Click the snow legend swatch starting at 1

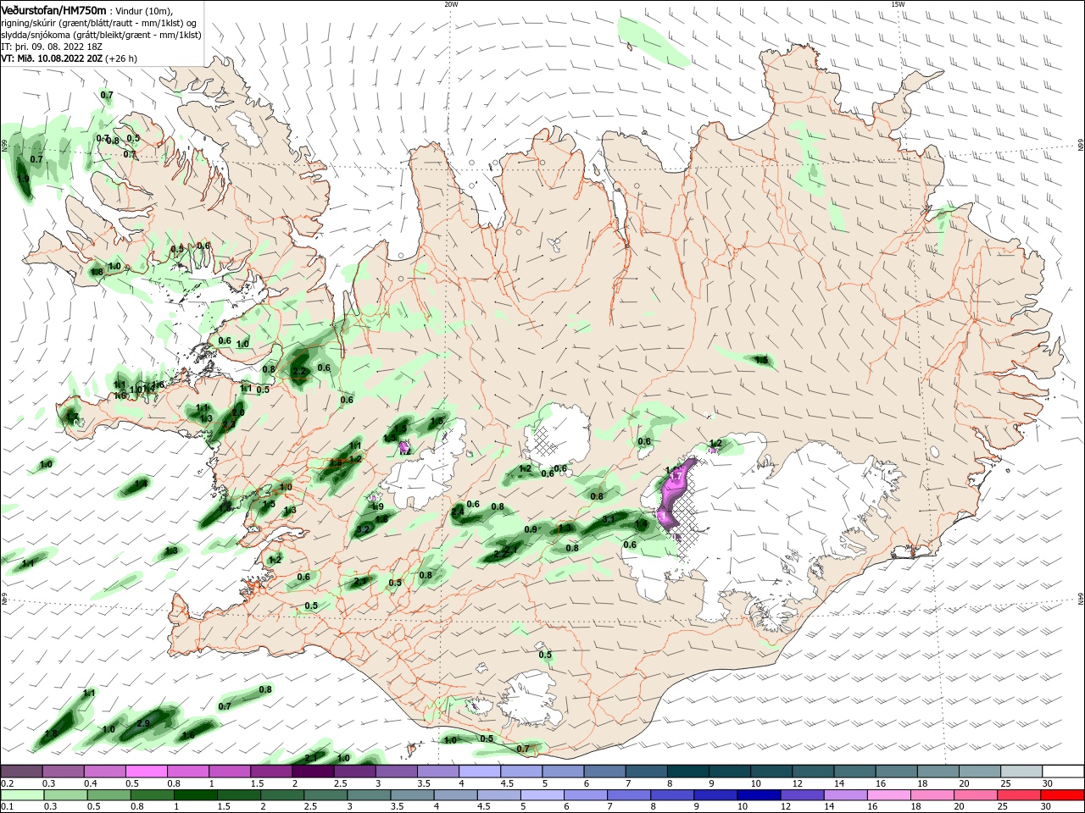coord(230,772)
